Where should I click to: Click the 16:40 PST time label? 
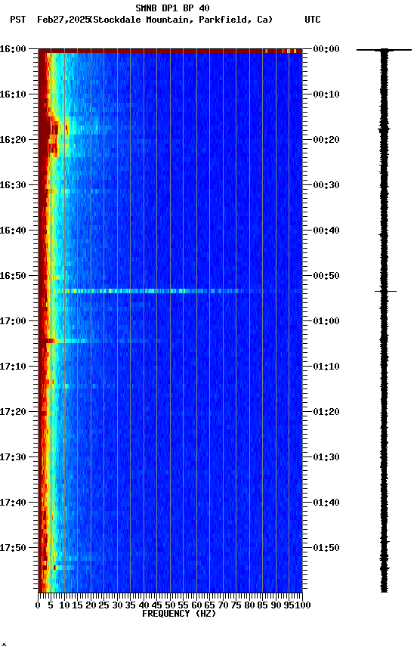[13, 231]
